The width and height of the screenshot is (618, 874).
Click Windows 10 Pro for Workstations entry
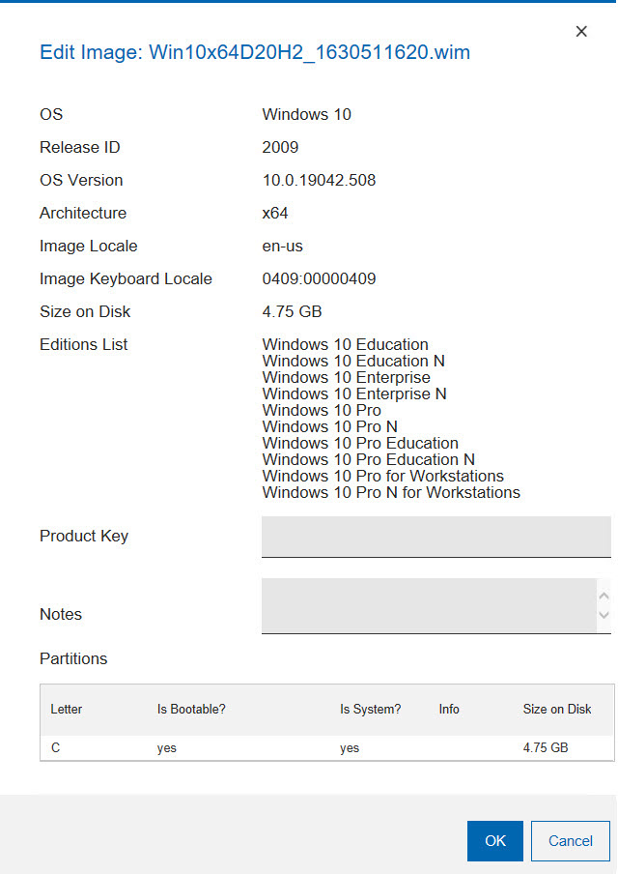click(382, 476)
